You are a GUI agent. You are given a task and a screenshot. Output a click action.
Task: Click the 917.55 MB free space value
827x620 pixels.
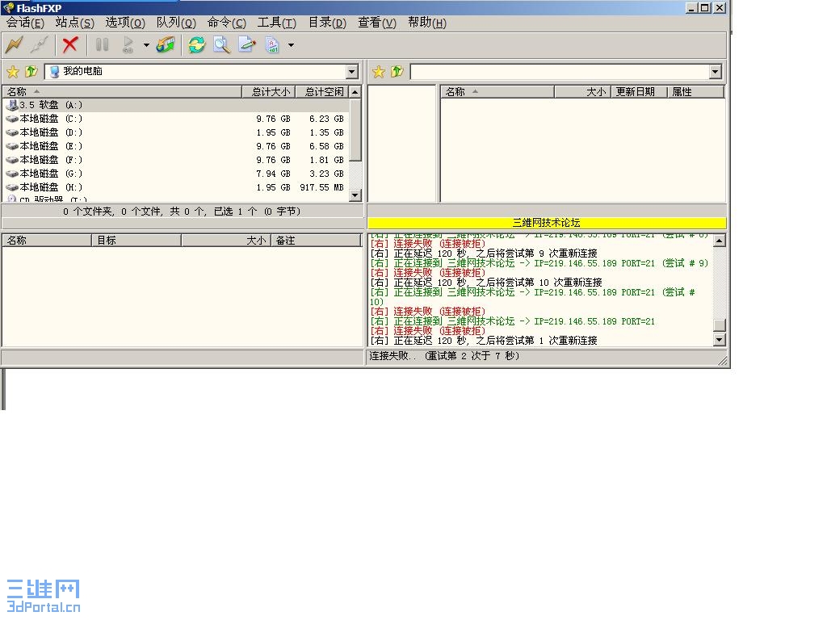pos(321,187)
